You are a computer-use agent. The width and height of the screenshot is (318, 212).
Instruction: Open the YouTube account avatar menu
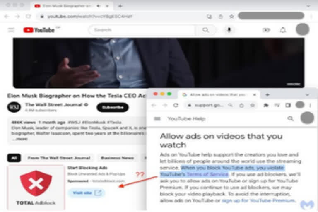click(x=302, y=29)
